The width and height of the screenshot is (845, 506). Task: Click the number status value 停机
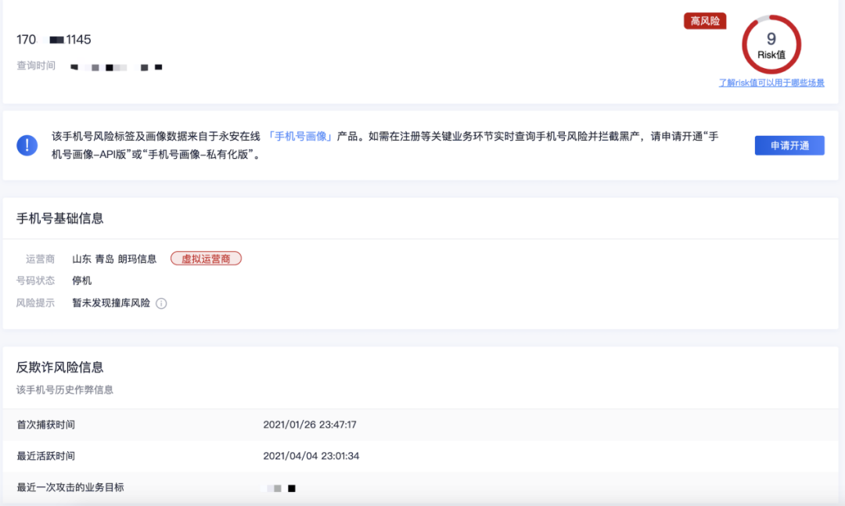(x=82, y=281)
